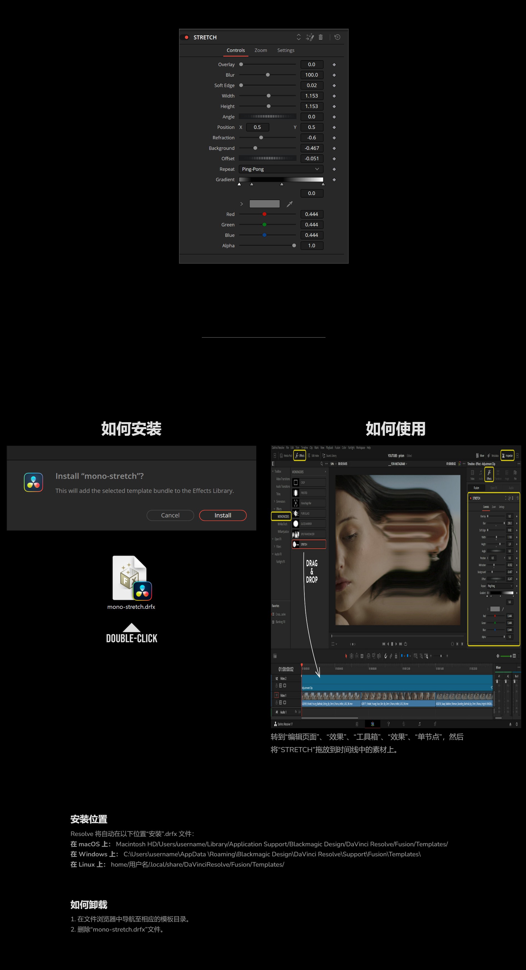Image resolution: width=526 pixels, height=970 pixels.
Task: Open the Fusion menu in menu bar
Action: point(338,448)
